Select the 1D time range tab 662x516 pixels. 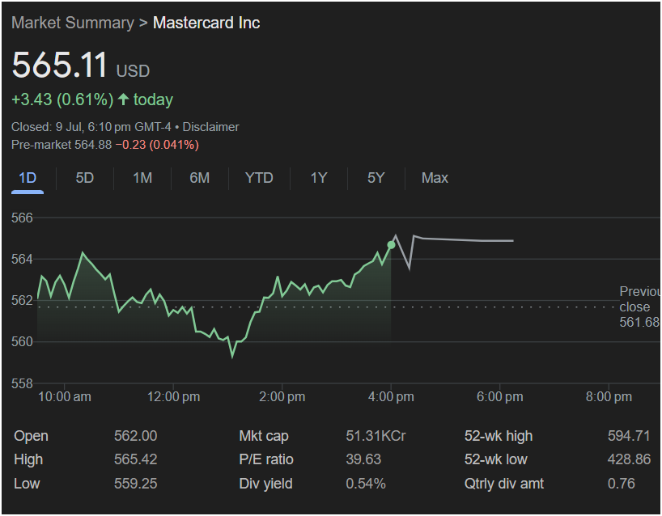pos(28,178)
